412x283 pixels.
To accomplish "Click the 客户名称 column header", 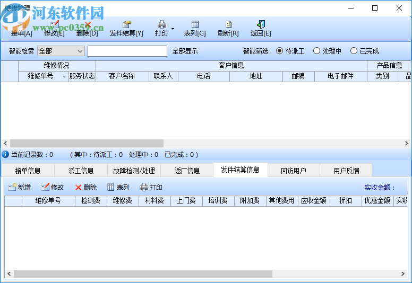I will (122, 76).
